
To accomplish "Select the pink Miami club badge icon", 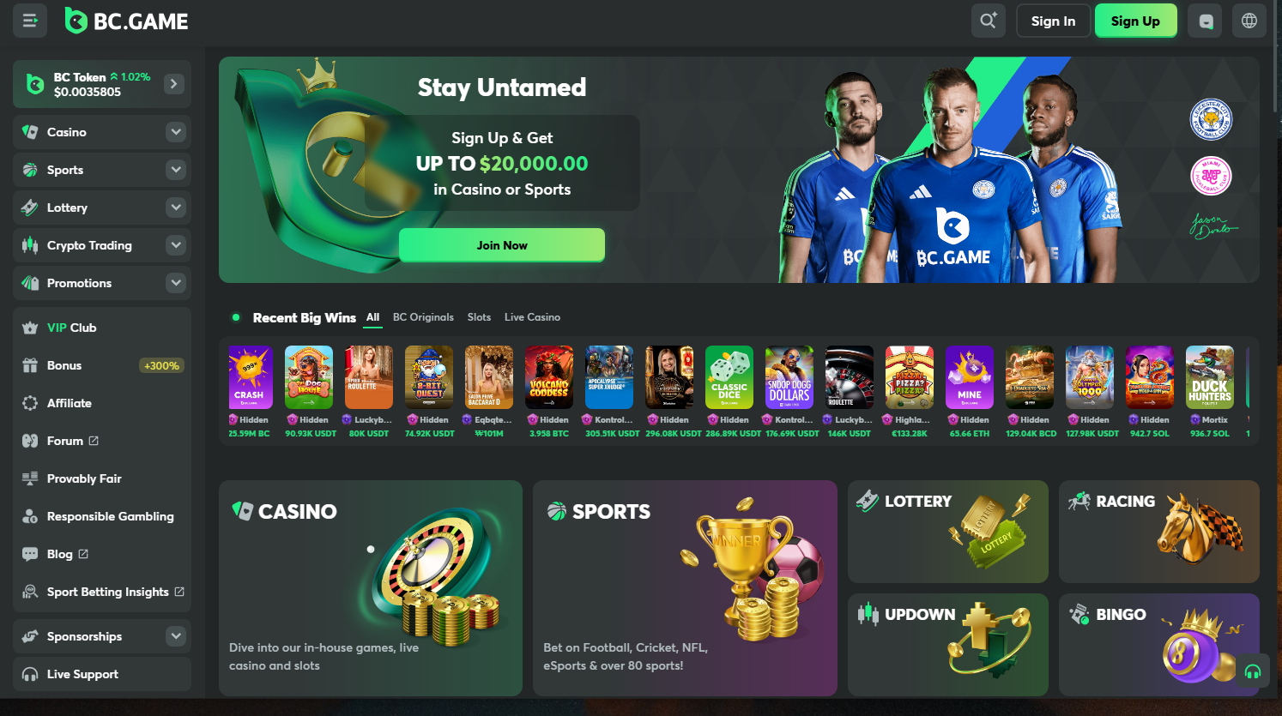I will 1211,177.
